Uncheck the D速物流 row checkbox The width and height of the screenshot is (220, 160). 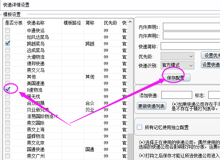tap(7, 90)
